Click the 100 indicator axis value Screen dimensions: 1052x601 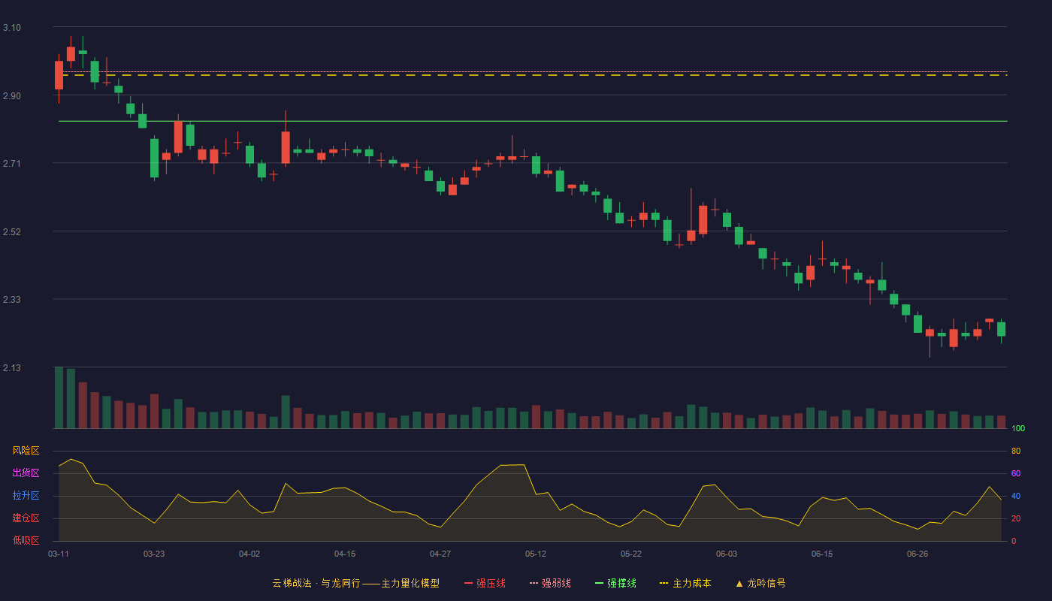(1018, 429)
